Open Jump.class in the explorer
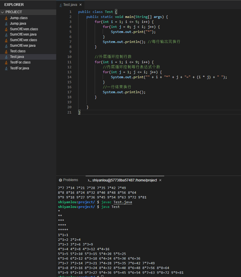The width and height of the screenshot is (241, 277). click(19, 18)
